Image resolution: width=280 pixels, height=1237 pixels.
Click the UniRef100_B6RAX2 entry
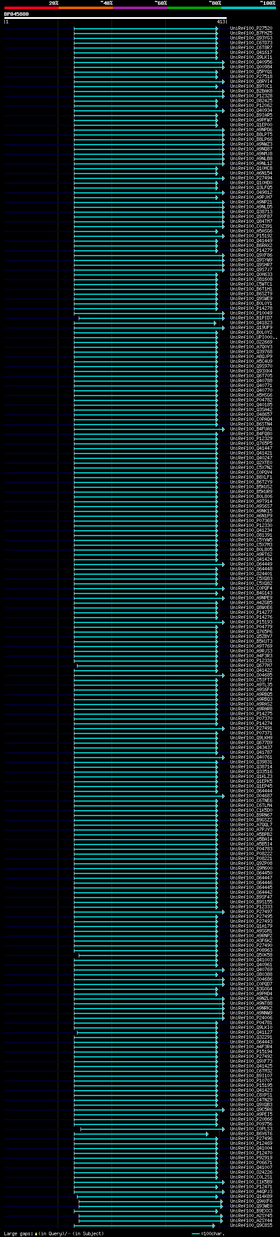[x=251, y=246]
